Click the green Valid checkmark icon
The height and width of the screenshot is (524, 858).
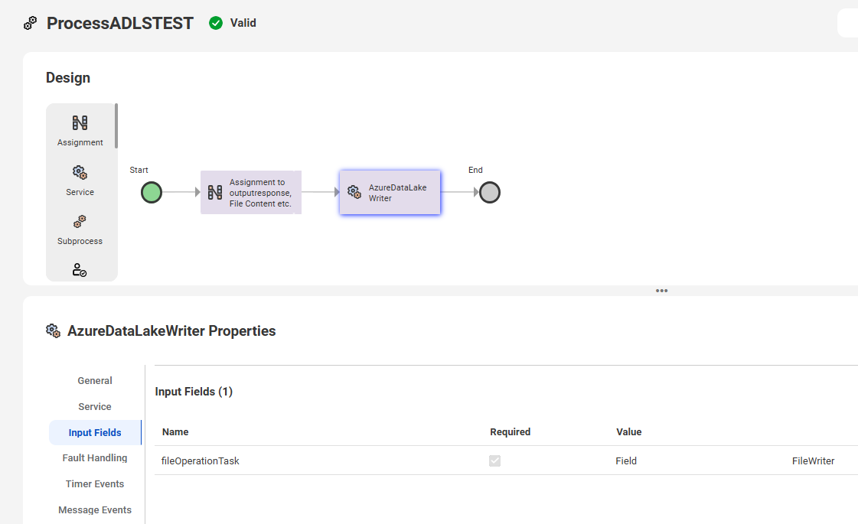coord(216,23)
